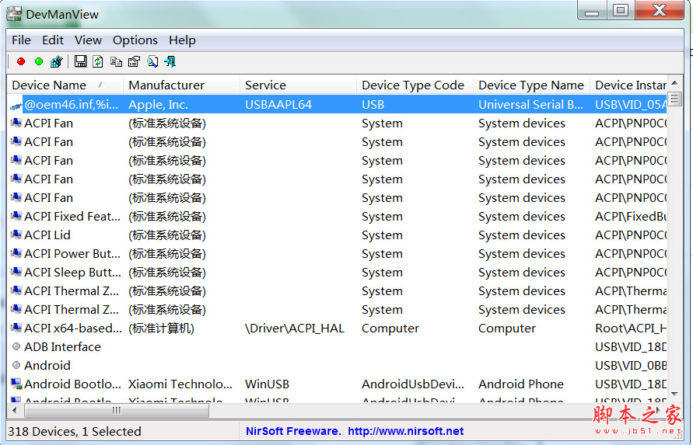Select the ADB Interface device row
693x445 pixels.
pyautogui.click(x=62, y=347)
